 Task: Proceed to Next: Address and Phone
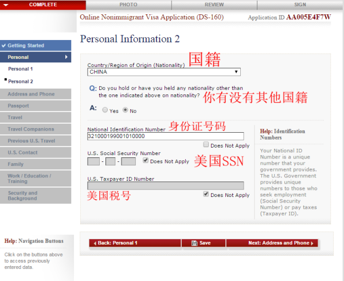[x=273, y=243]
